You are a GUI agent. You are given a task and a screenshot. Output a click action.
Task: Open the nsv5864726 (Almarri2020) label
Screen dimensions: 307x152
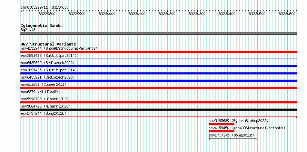click(x=46, y=106)
